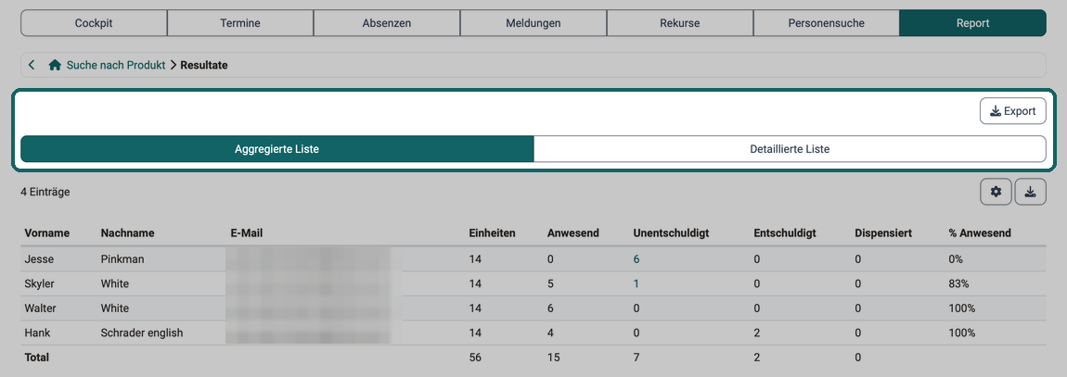Select last name 'Pinkman' cell

point(122,258)
